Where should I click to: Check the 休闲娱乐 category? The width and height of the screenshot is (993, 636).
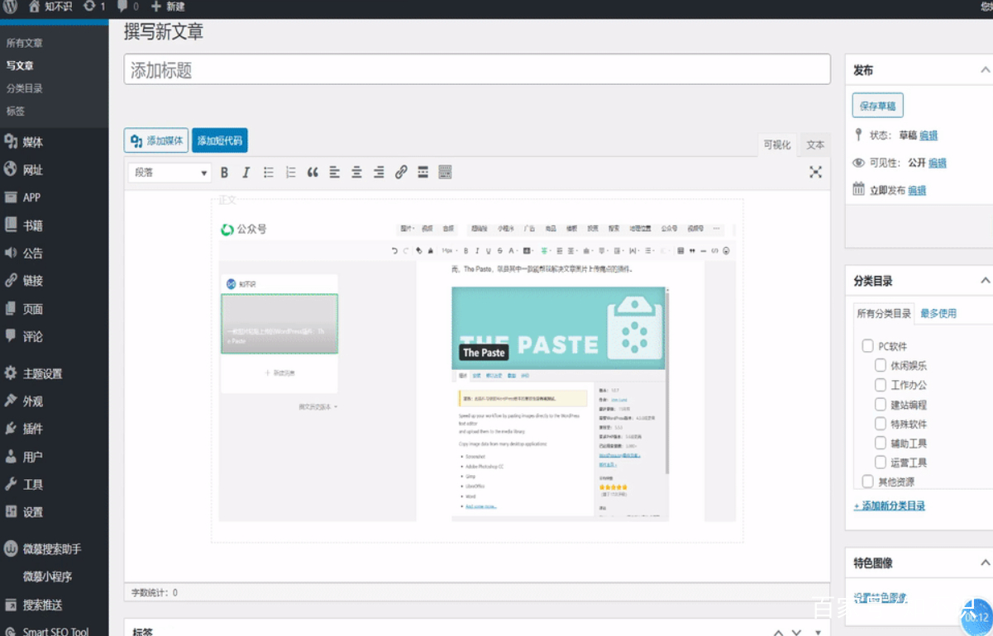(881, 365)
